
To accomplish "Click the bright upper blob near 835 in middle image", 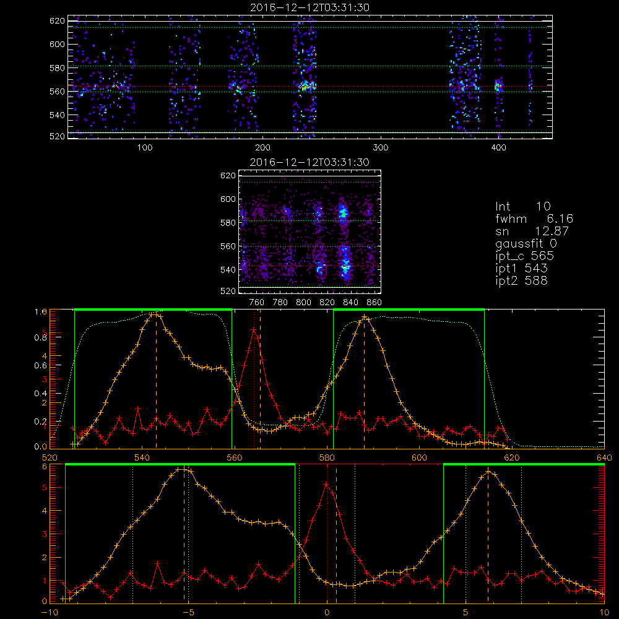I will click(x=343, y=214).
